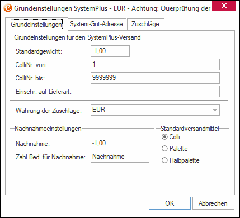Click the Einschr. auf Lieferart label

click(44, 92)
